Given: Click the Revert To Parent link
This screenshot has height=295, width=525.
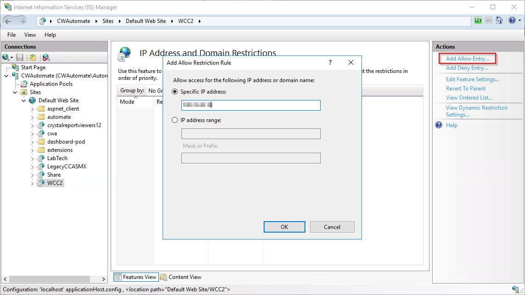Looking at the screenshot, I should 465,89.
